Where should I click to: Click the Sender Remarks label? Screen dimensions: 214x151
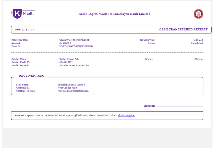[x=20, y=65]
